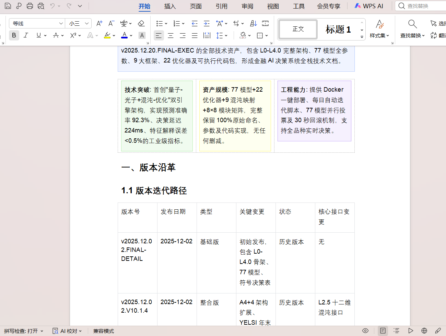Click the Decrease indent icon
The height and width of the screenshot is (336, 446).
[x=195, y=23]
